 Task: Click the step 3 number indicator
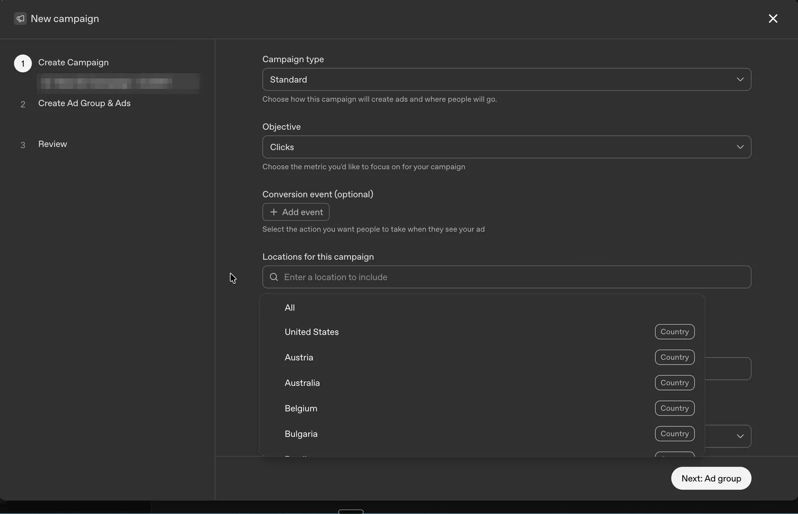tap(23, 145)
